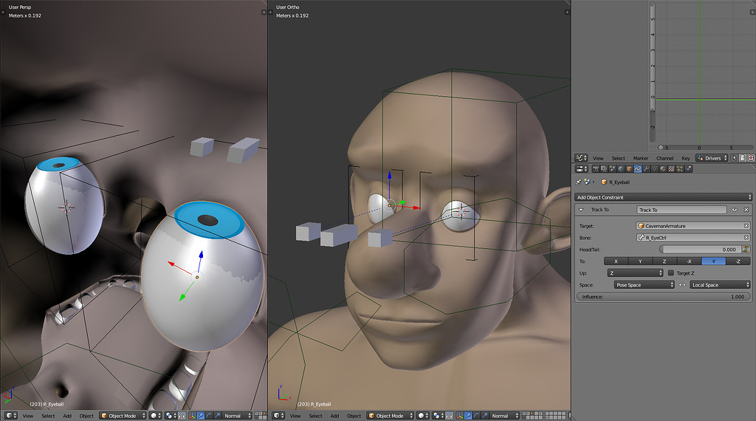
Task: Open Scene properties tab
Action: coord(612,169)
